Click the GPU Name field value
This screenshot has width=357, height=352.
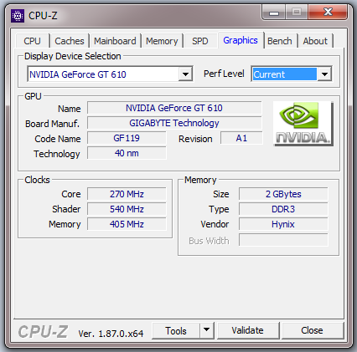[174, 108]
